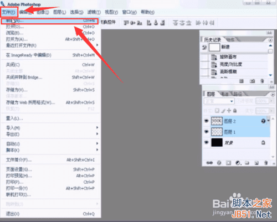Click the History panel scroll down arrow

(x=270, y=75)
